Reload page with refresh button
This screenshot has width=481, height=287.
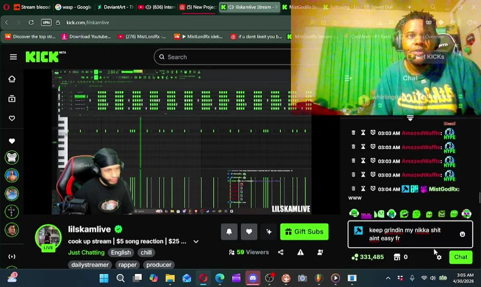point(31,22)
